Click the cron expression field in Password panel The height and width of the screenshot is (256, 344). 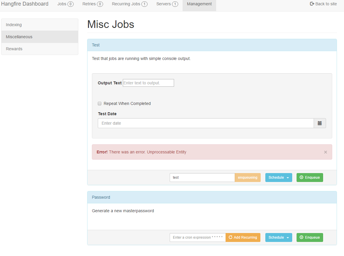coord(198,237)
